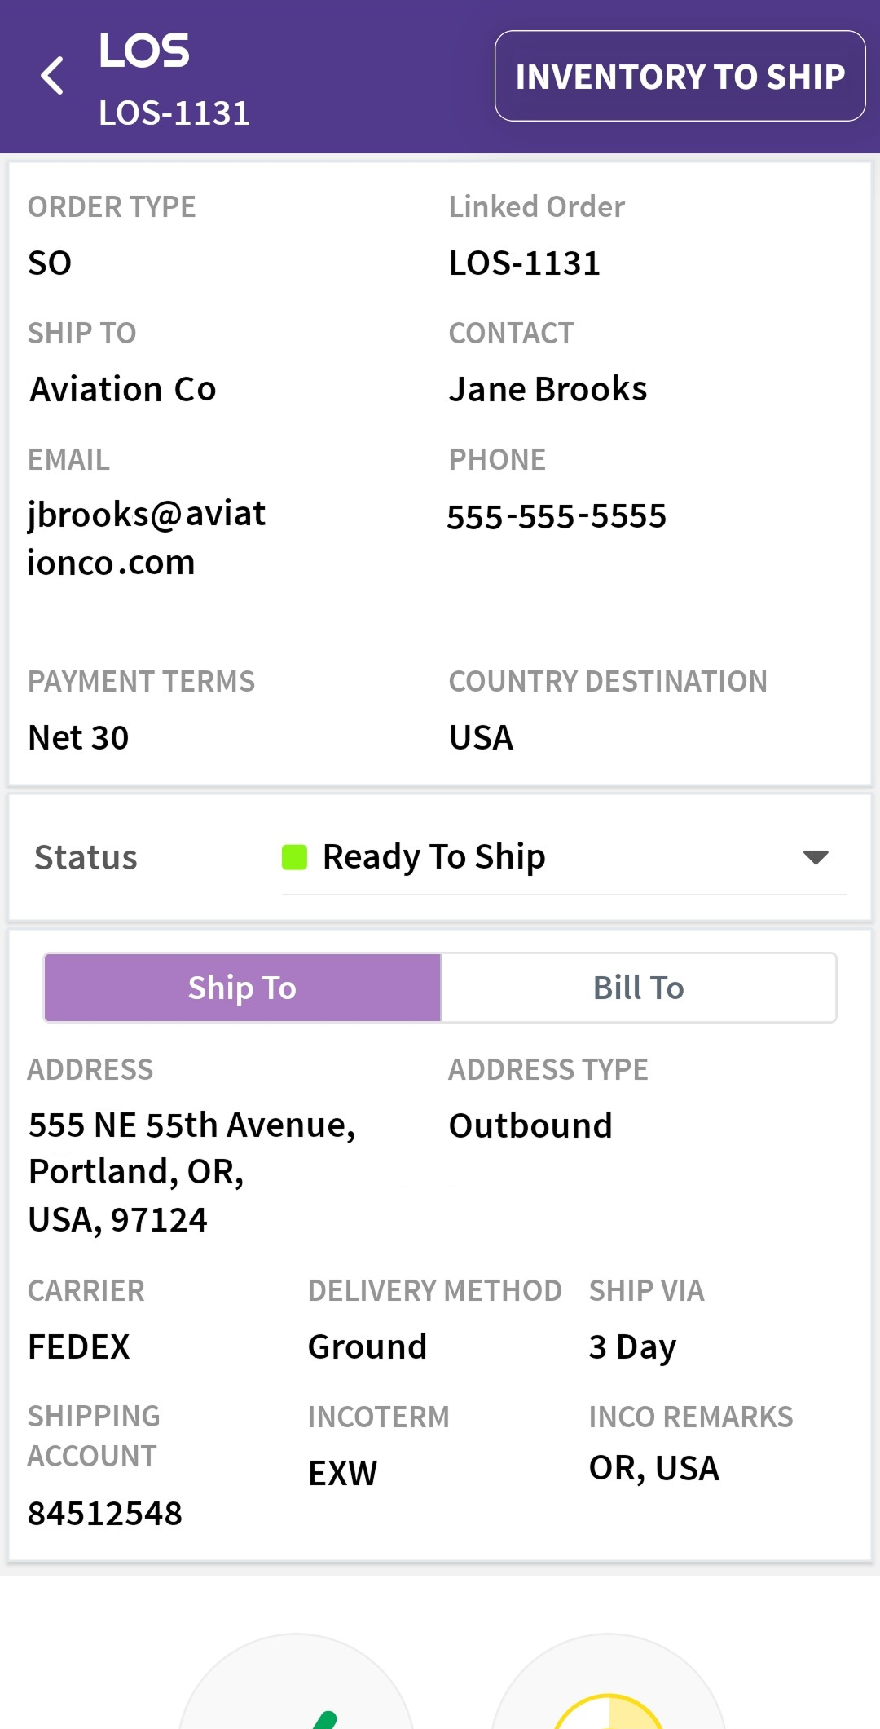Tap the 555 NE 55th Avenue address
Image resolution: width=880 pixels, height=1729 pixels.
[191, 1172]
